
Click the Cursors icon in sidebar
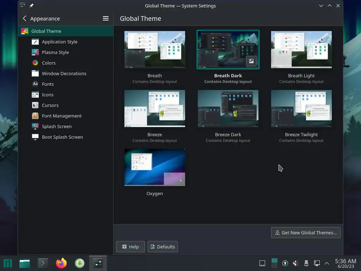pos(35,105)
